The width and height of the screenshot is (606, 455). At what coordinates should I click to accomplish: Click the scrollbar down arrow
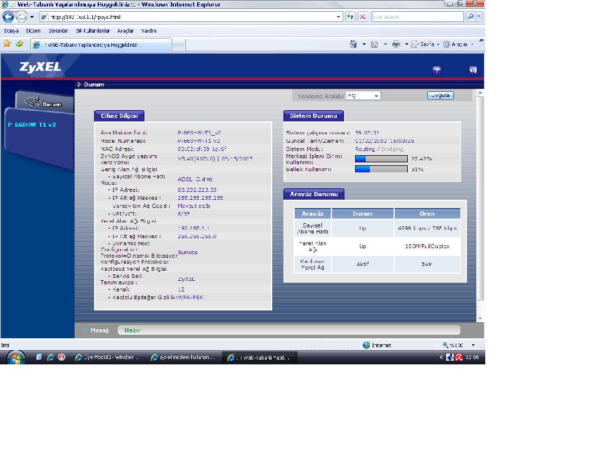(x=480, y=319)
